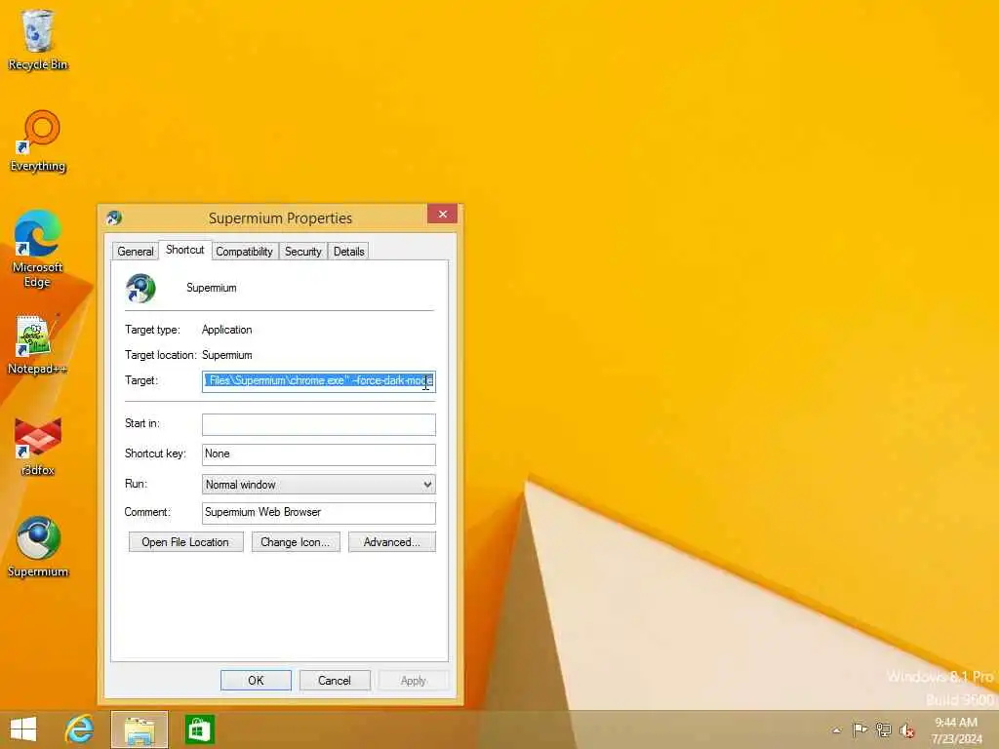Click the Supermium icon in the dialog title bar
Viewport: 999px width, 749px height.
[115, 217]
